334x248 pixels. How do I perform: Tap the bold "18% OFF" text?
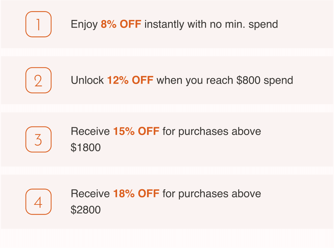tap(136, 194)
